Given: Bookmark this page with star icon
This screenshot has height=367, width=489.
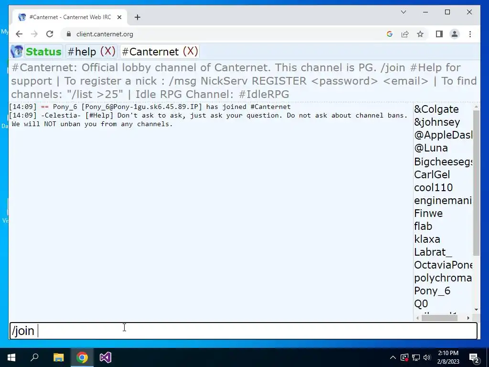Looking at the screenshot, I should [420, 34].
